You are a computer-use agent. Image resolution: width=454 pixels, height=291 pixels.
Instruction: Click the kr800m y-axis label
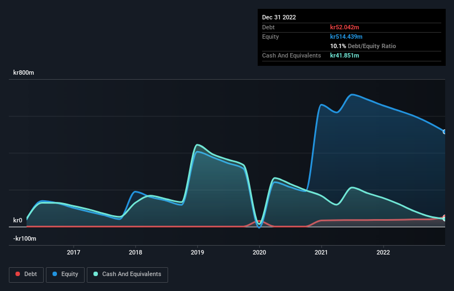coord(24,72)
